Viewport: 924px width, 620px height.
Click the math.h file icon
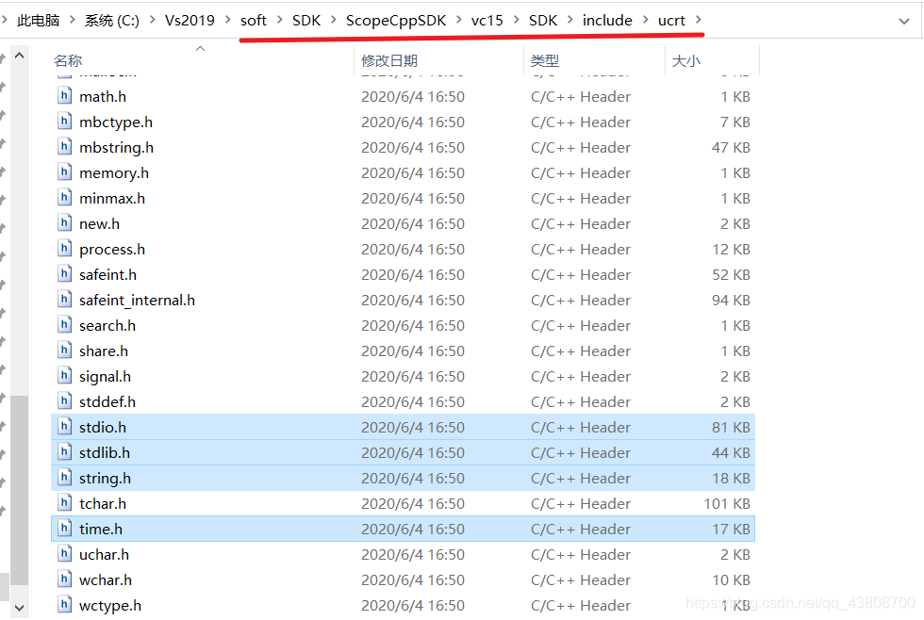[65, 96]
